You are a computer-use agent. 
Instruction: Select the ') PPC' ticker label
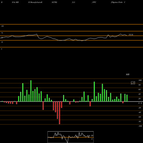tap(94, 2)
